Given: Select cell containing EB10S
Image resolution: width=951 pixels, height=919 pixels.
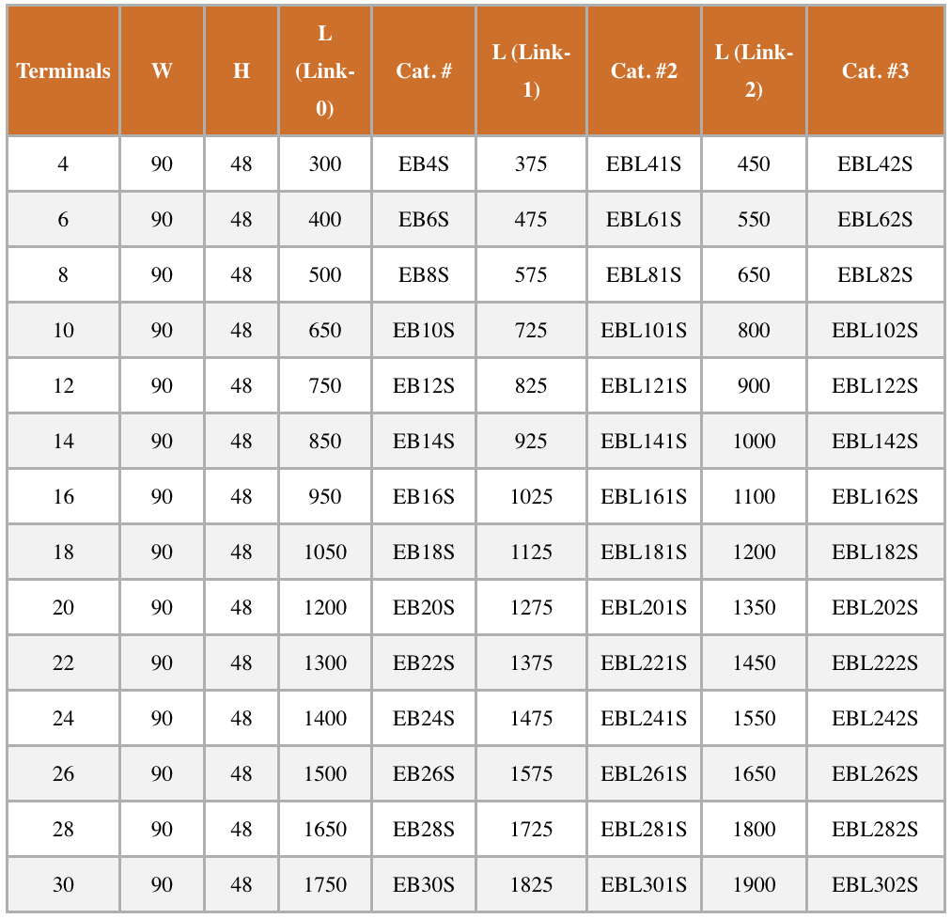Looking at the screenshot, I should [x=424, y=331].
